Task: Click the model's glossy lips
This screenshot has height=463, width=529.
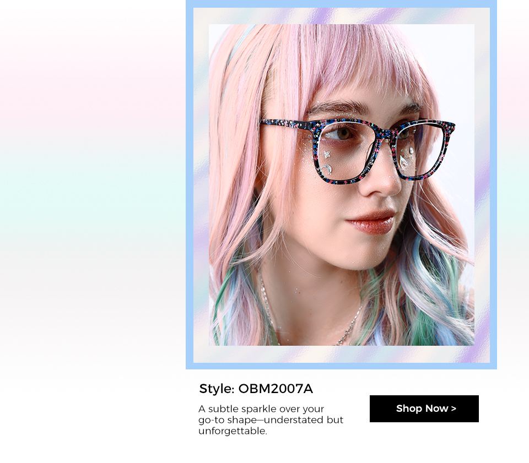Action: [370, 221]
